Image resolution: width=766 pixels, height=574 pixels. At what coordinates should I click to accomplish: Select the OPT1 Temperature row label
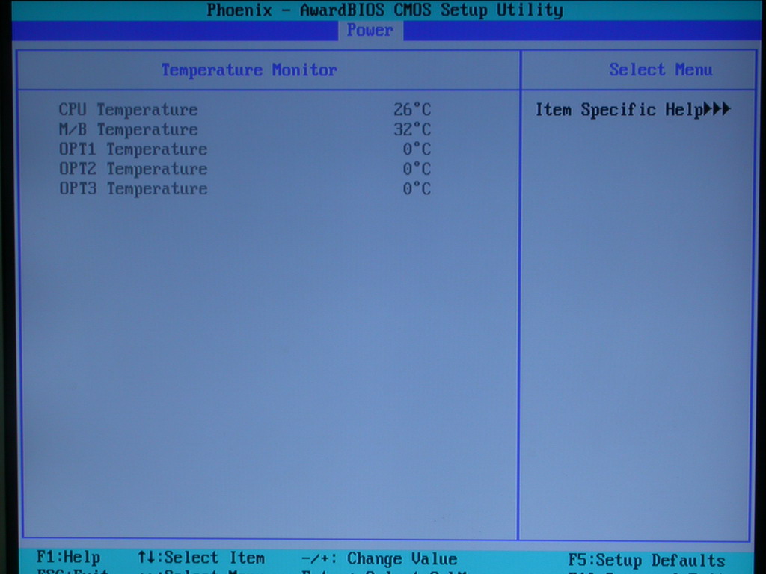[x=133, y=149]
